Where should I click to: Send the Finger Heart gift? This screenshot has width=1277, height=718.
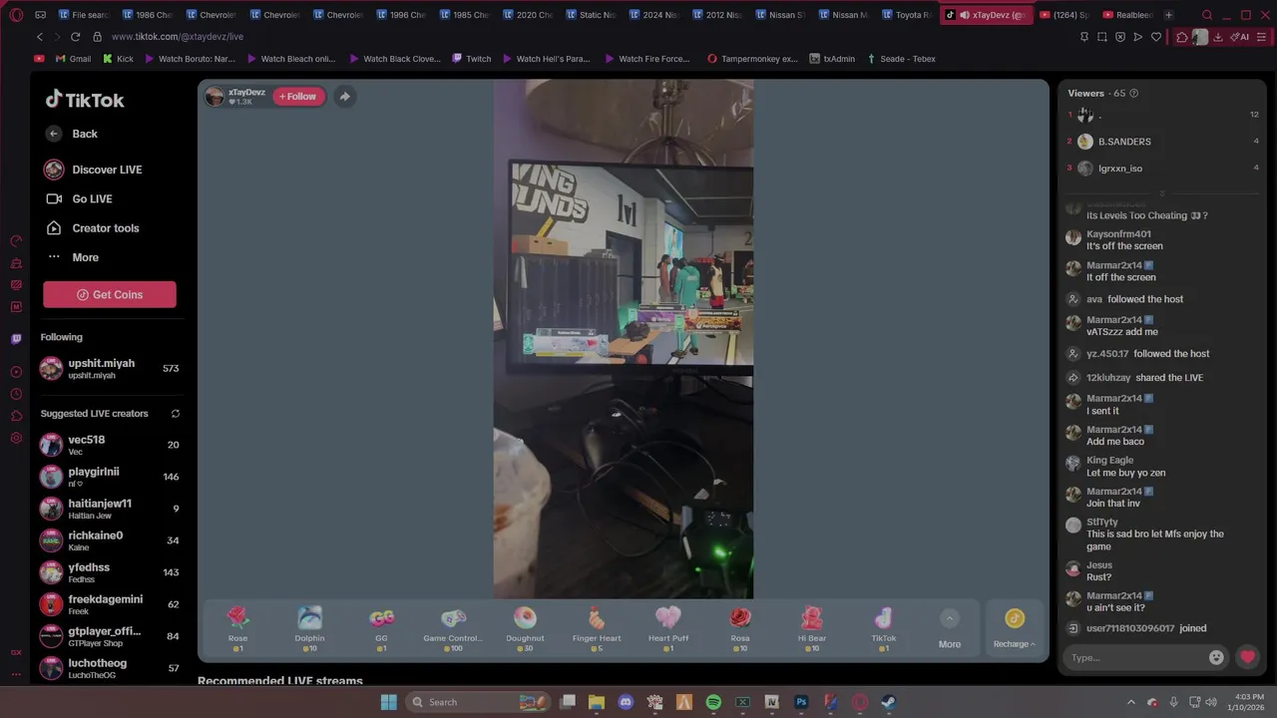tap(597, 629)
